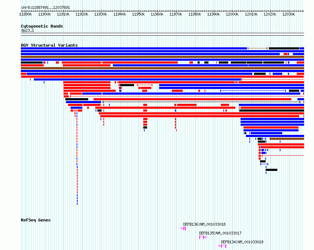
Task: Pick the 12020k ruler label
Action: click(x=270, y=14)
